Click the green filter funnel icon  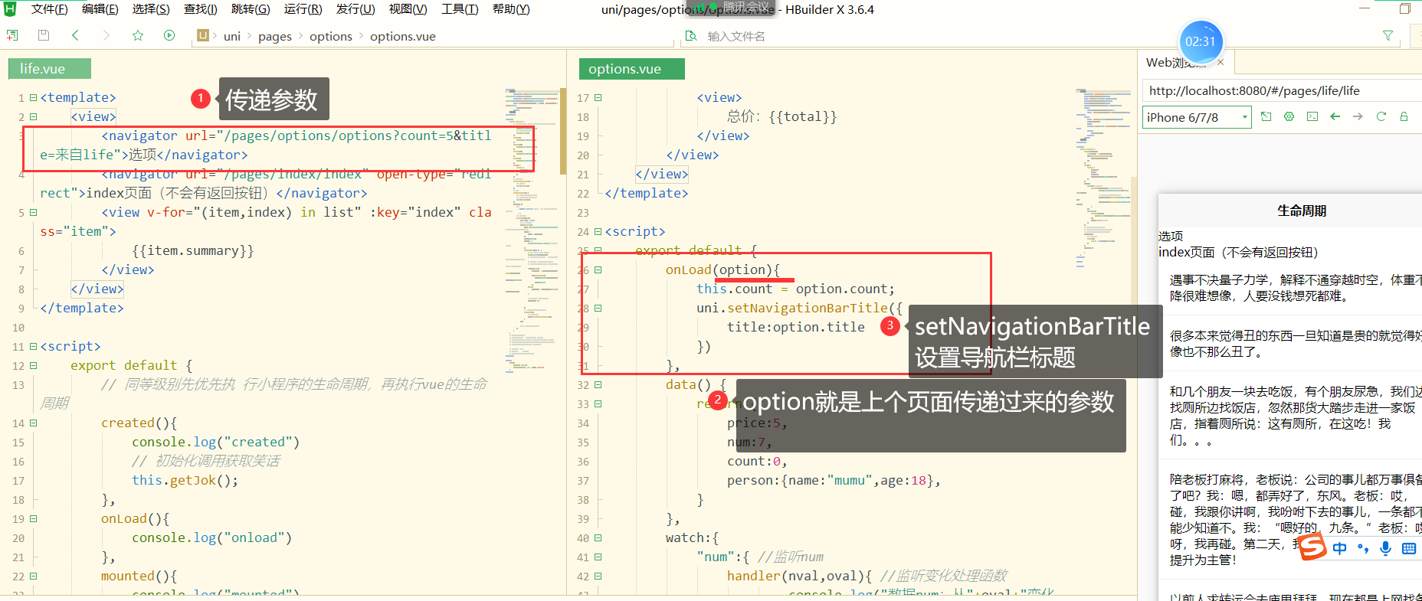[1388, 35]
